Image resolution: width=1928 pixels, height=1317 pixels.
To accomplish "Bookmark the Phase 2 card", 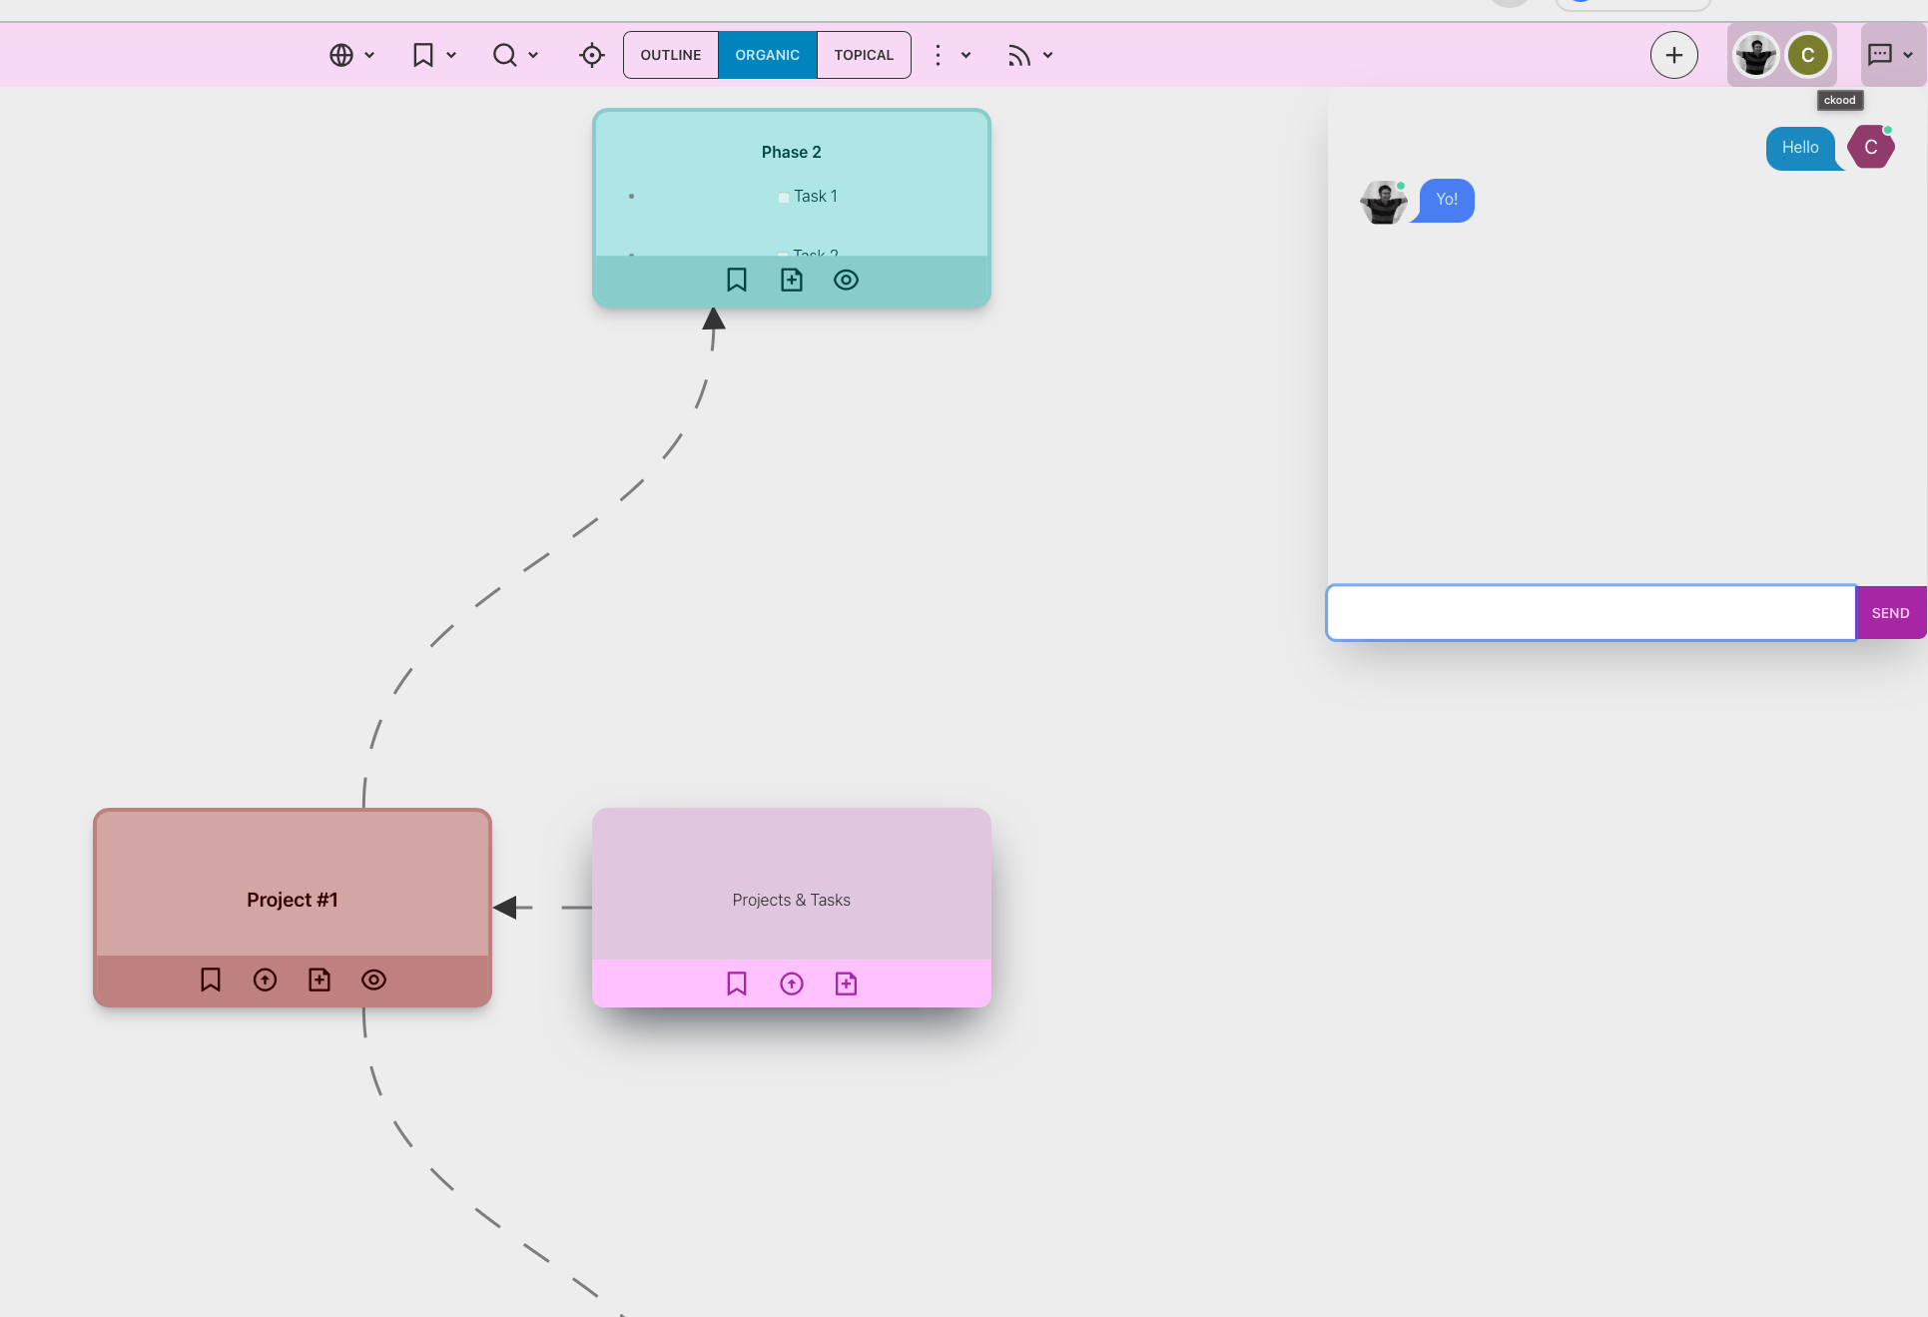I will (x=737, y=281).
